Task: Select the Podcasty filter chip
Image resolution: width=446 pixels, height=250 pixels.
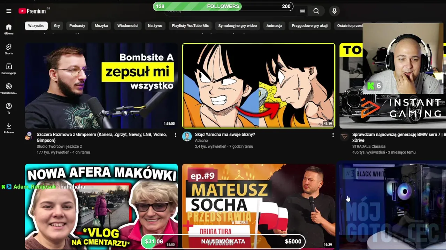Action: (77, 26)
